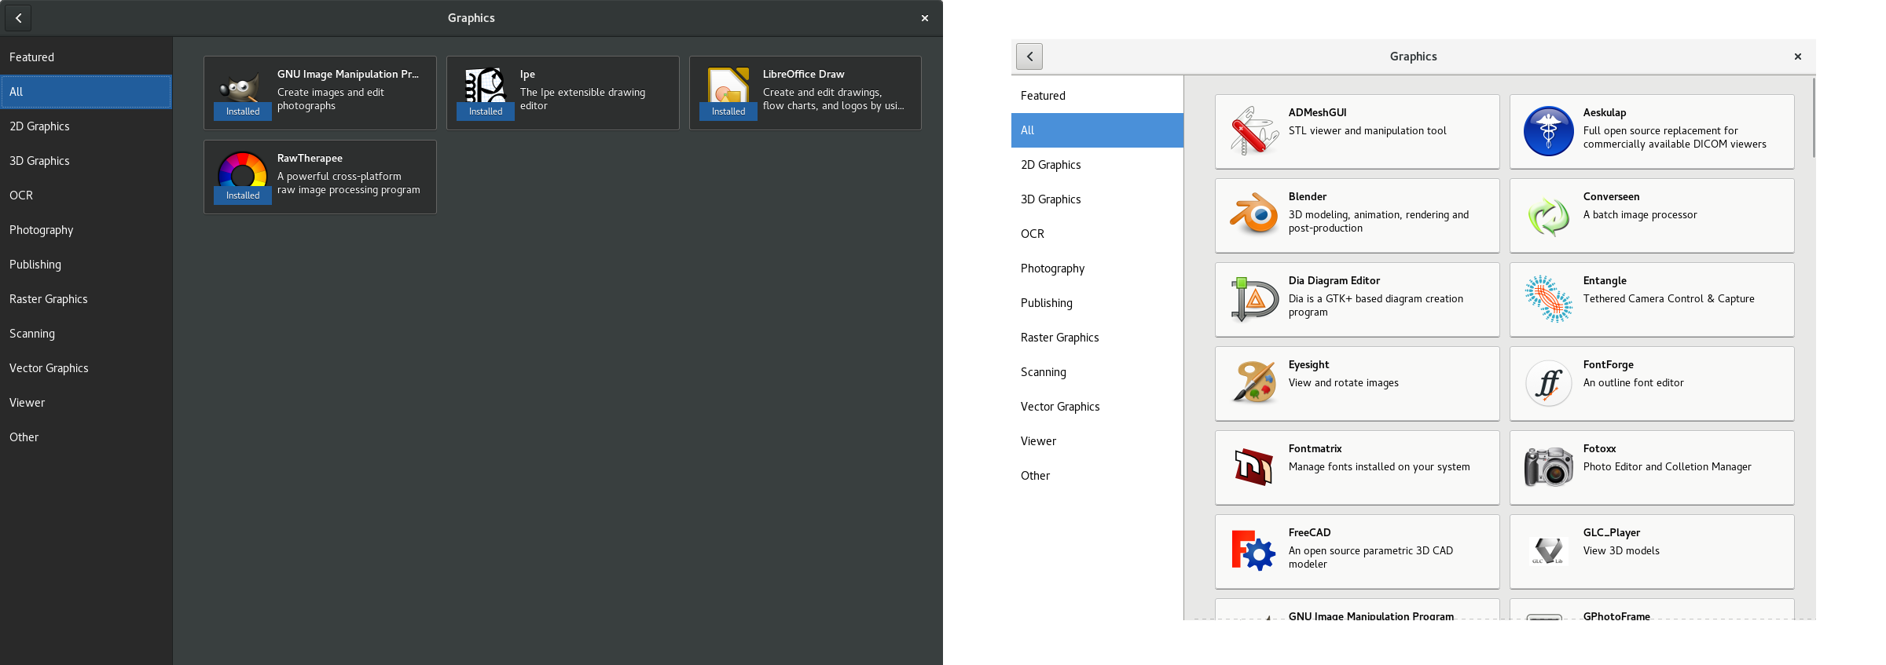The width and height of the screenshot is (1886, 665).
Task: Select Raster Graphics in dark window sidebar
Action: [x=86, y=299]
